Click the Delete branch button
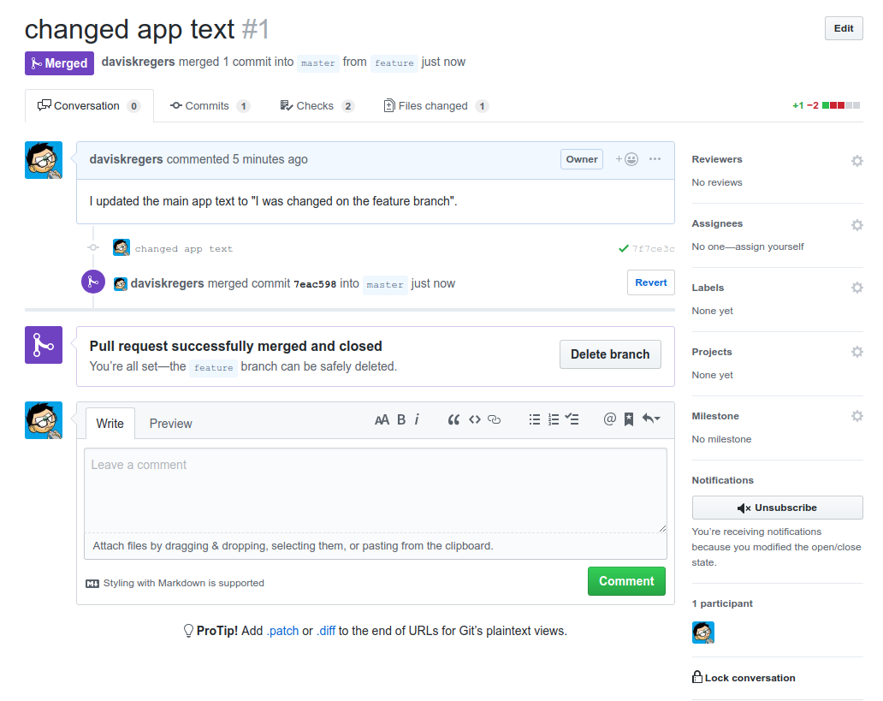This screenshot has width=883, height=701. [x=610, y=354]
